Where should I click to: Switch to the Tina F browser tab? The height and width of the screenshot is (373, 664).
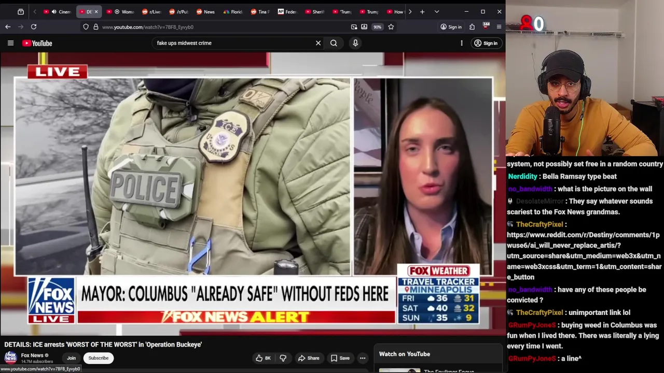pos(260,11)
